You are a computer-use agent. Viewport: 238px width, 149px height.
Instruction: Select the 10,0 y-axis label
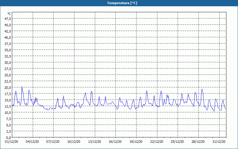tap(8, 113)
